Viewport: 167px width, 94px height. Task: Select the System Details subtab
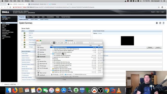click(x=34, y=19)
